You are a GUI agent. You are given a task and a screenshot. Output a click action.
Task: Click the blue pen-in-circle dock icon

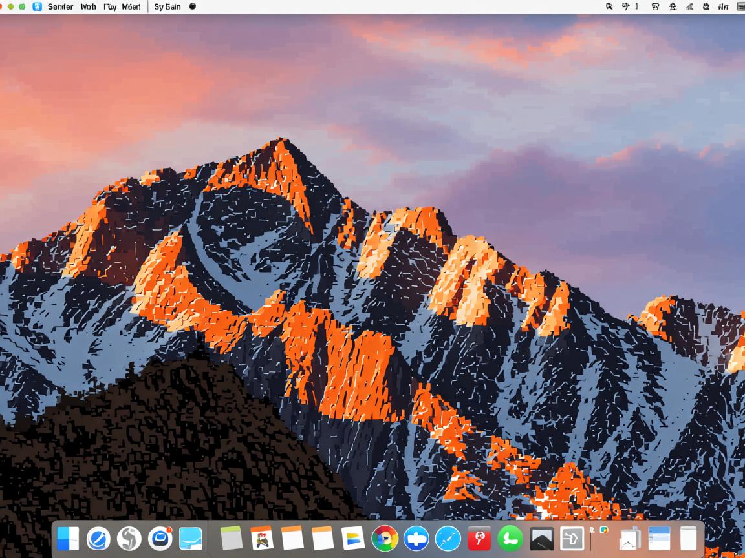click(x=98, y=538)
